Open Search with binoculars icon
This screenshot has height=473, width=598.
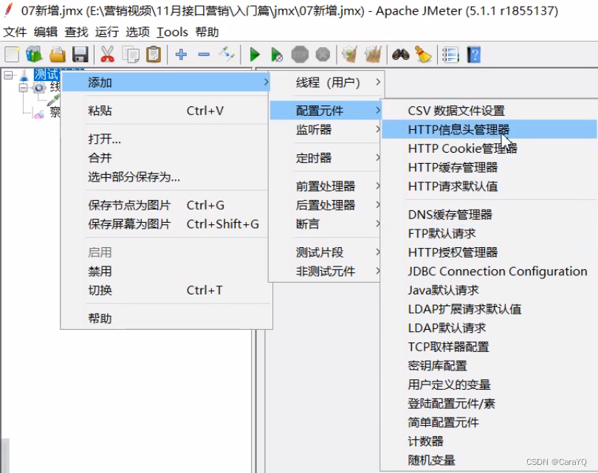[x=401, y=55]
